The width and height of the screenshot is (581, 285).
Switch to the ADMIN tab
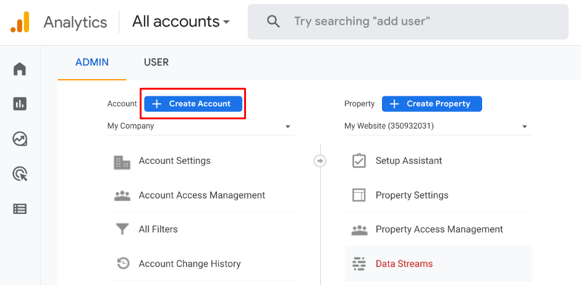(x=92, y=62)
